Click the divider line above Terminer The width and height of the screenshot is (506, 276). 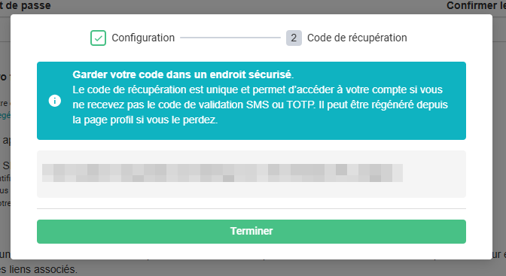[x=251, y=208]
